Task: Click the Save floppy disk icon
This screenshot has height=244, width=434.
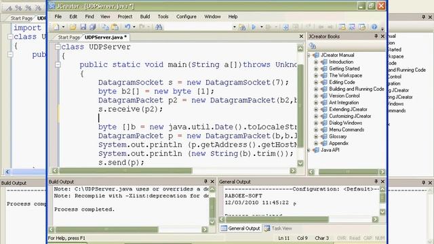Action: click(x=83, y=27)
